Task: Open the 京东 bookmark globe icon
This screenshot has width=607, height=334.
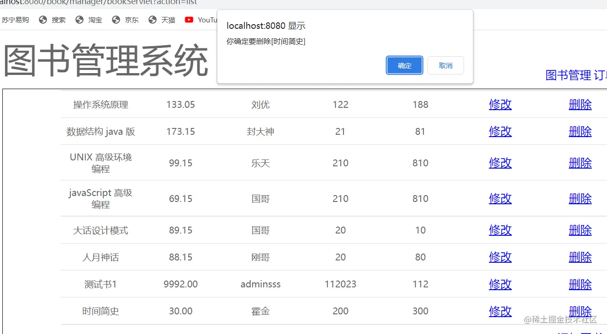Action: pyautogui.click(x=116, y=20)
